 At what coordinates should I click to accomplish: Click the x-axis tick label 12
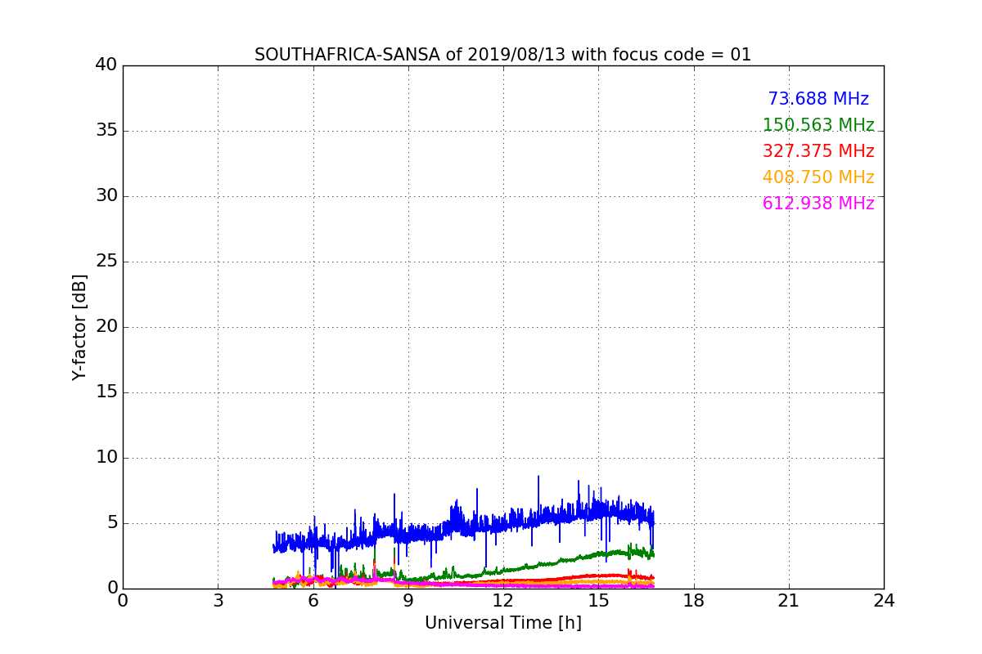click(503, 601)
